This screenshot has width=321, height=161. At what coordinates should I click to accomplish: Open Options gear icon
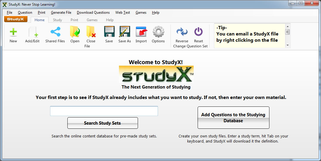158,35
